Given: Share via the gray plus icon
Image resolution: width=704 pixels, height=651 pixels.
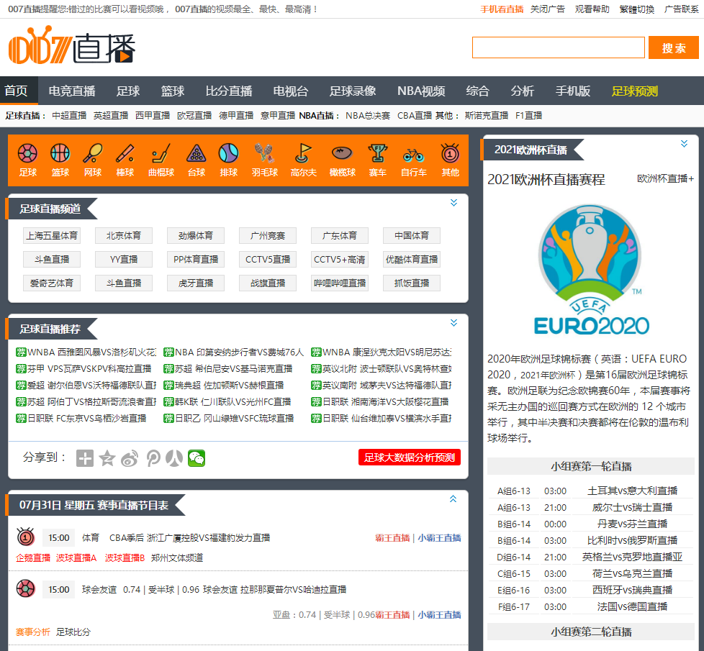Looking at the screenshot, I should (x=85, y=458).
